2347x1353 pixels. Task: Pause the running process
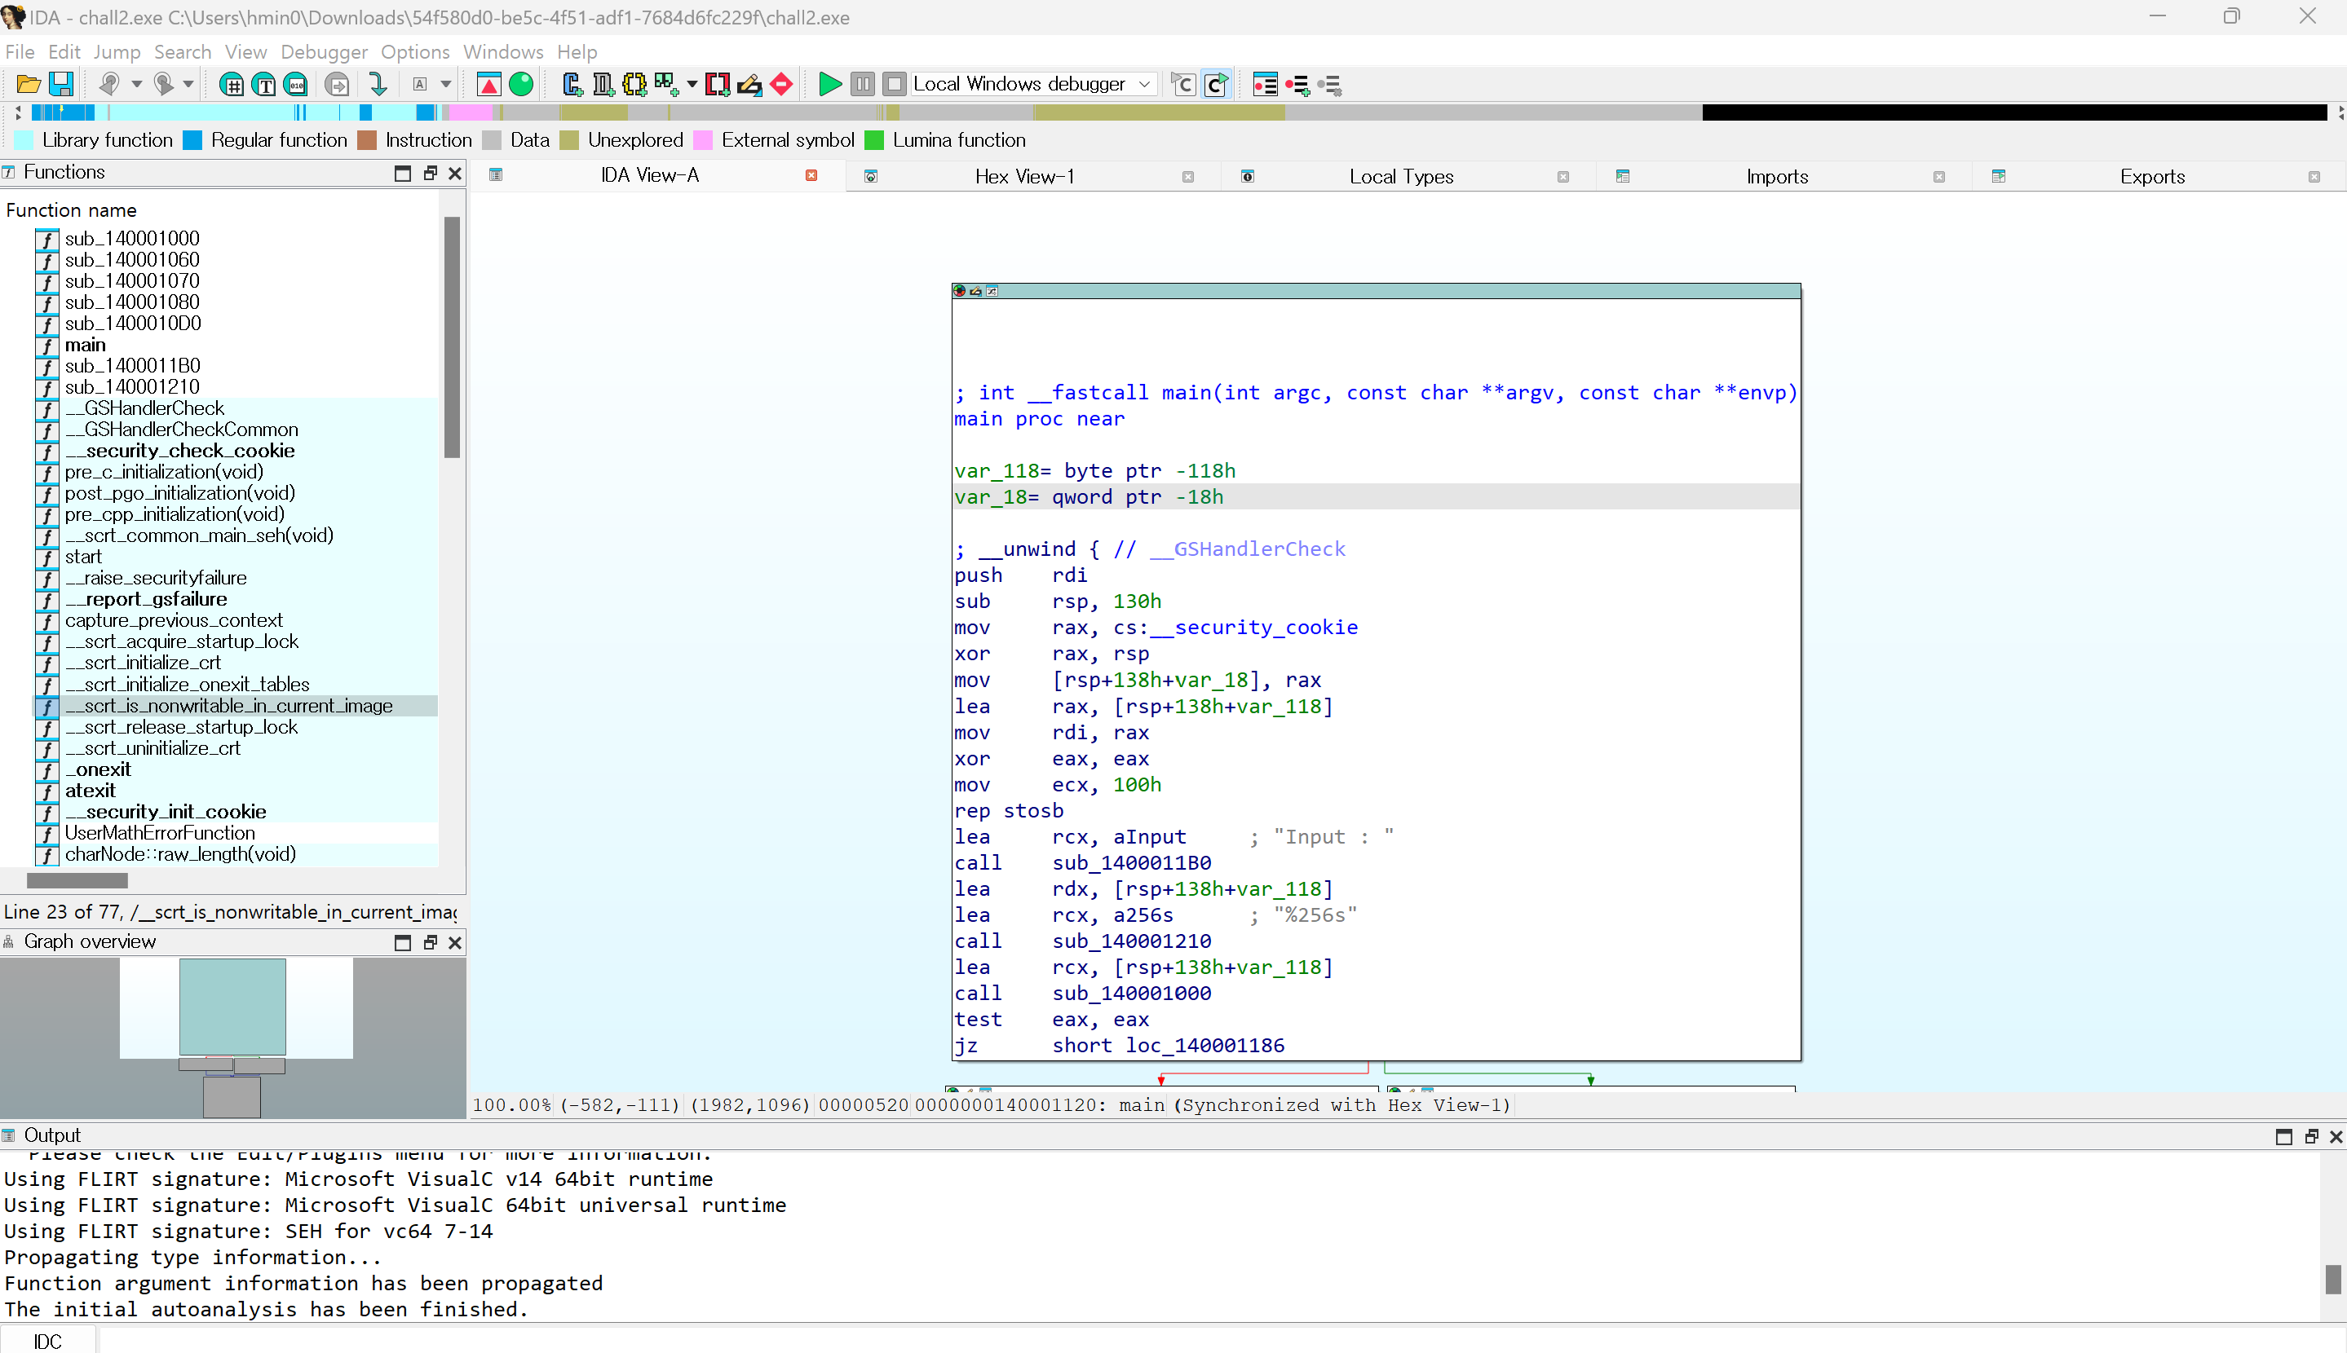pos(862,84)
